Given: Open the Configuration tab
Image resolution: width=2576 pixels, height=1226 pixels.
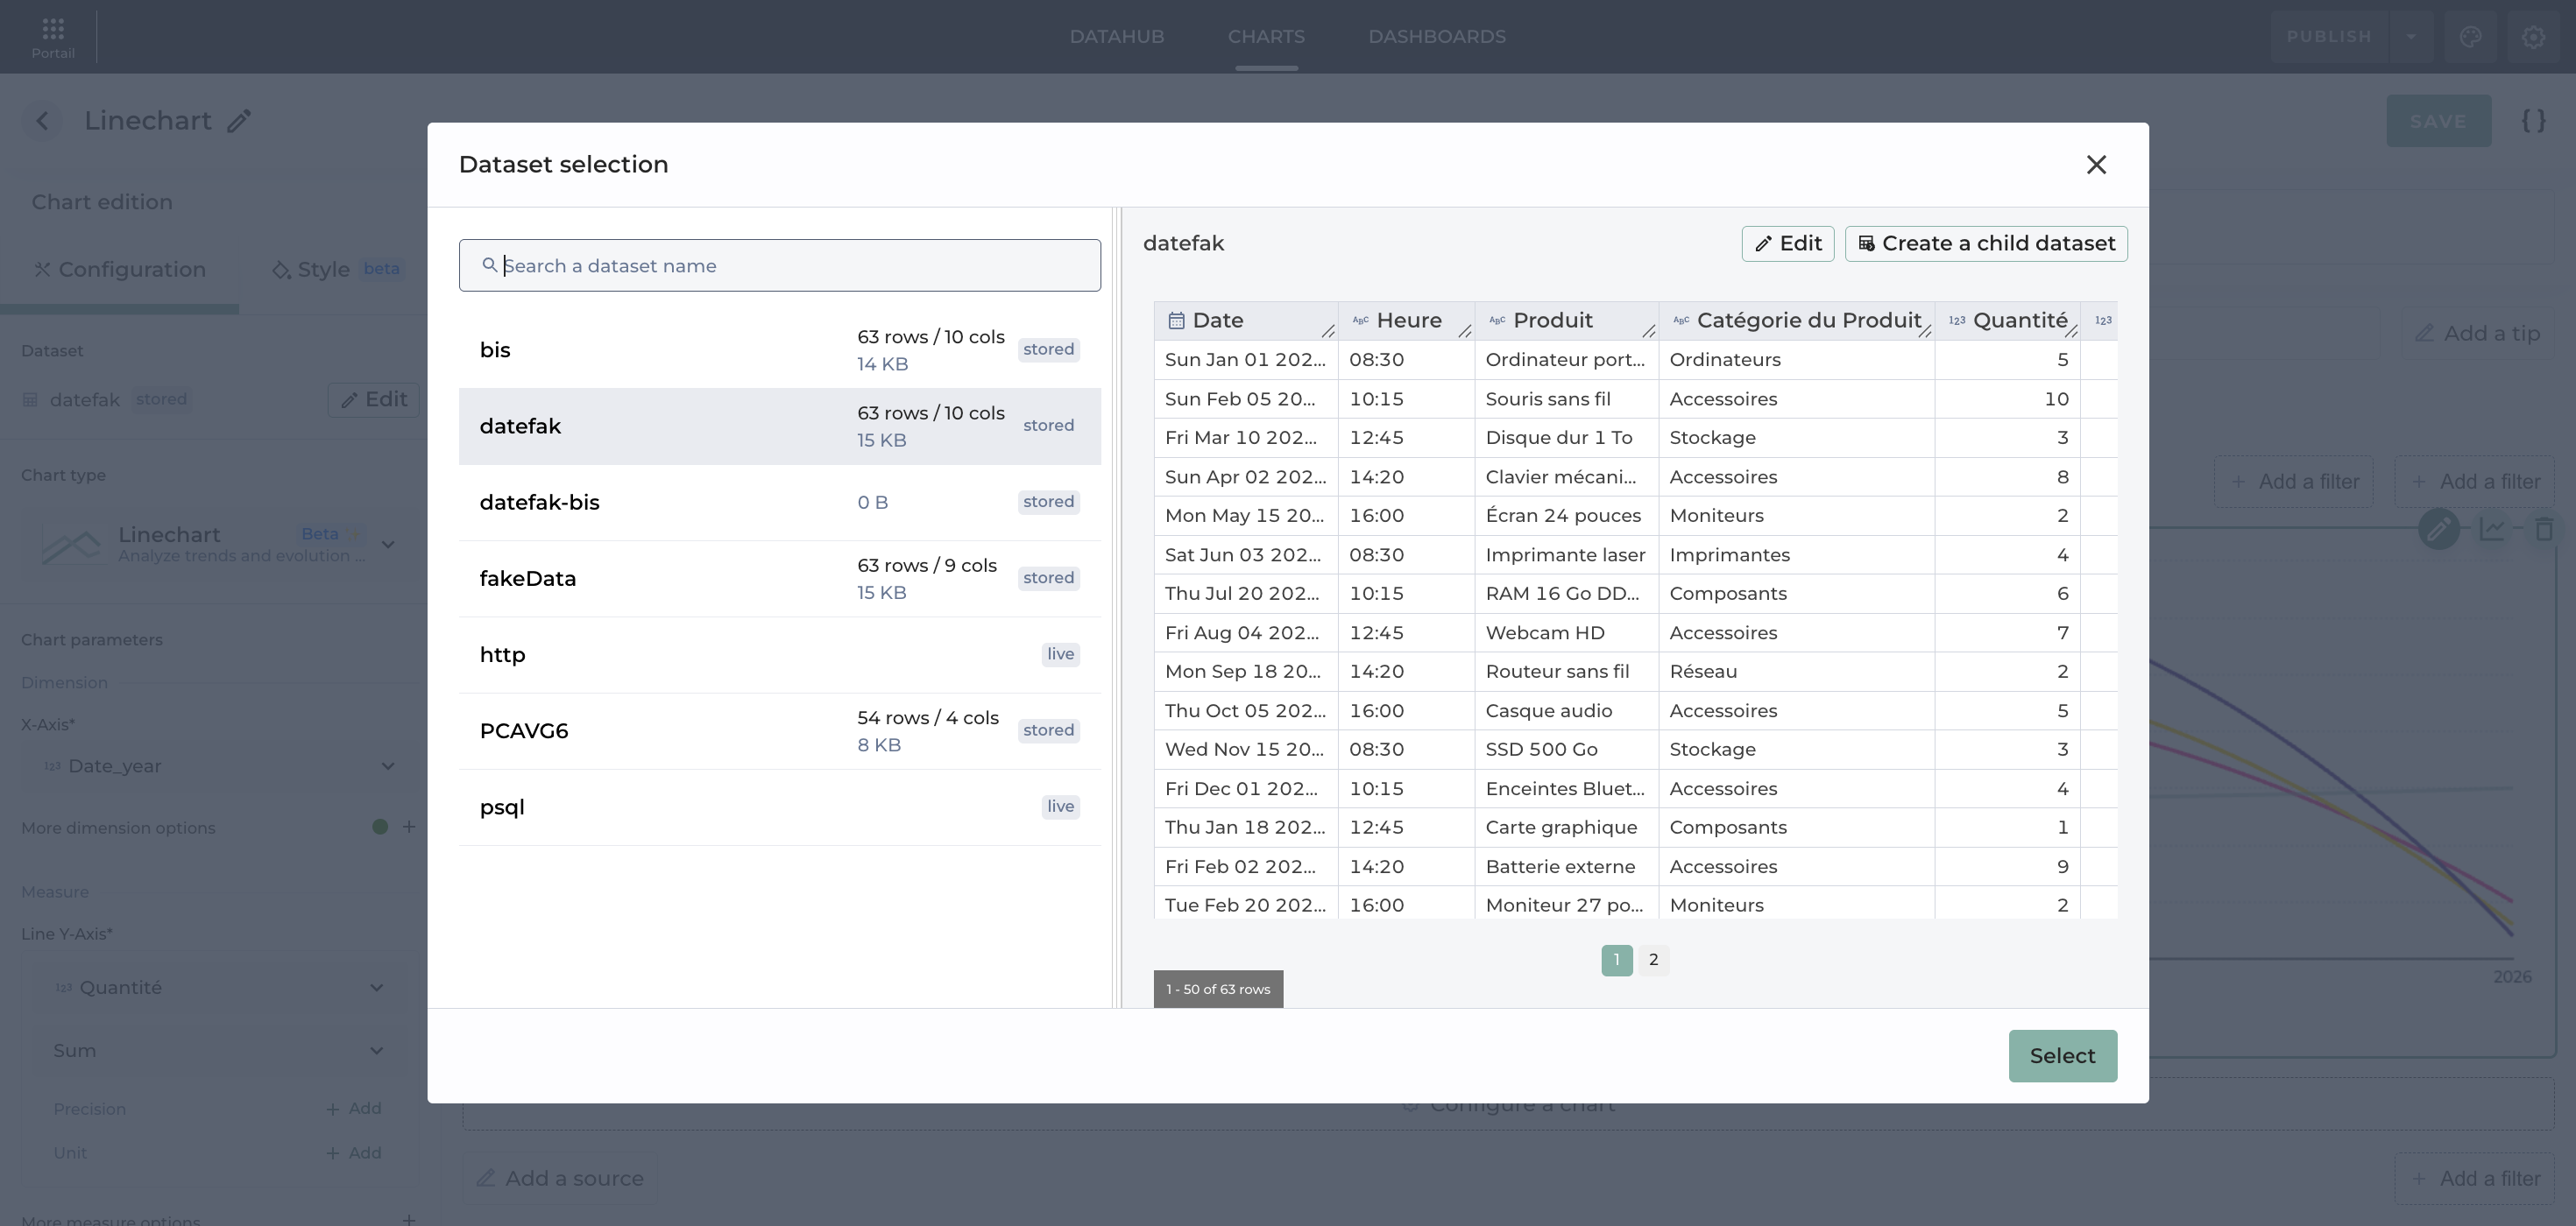Looking at the screenshot, I should 119,270.
